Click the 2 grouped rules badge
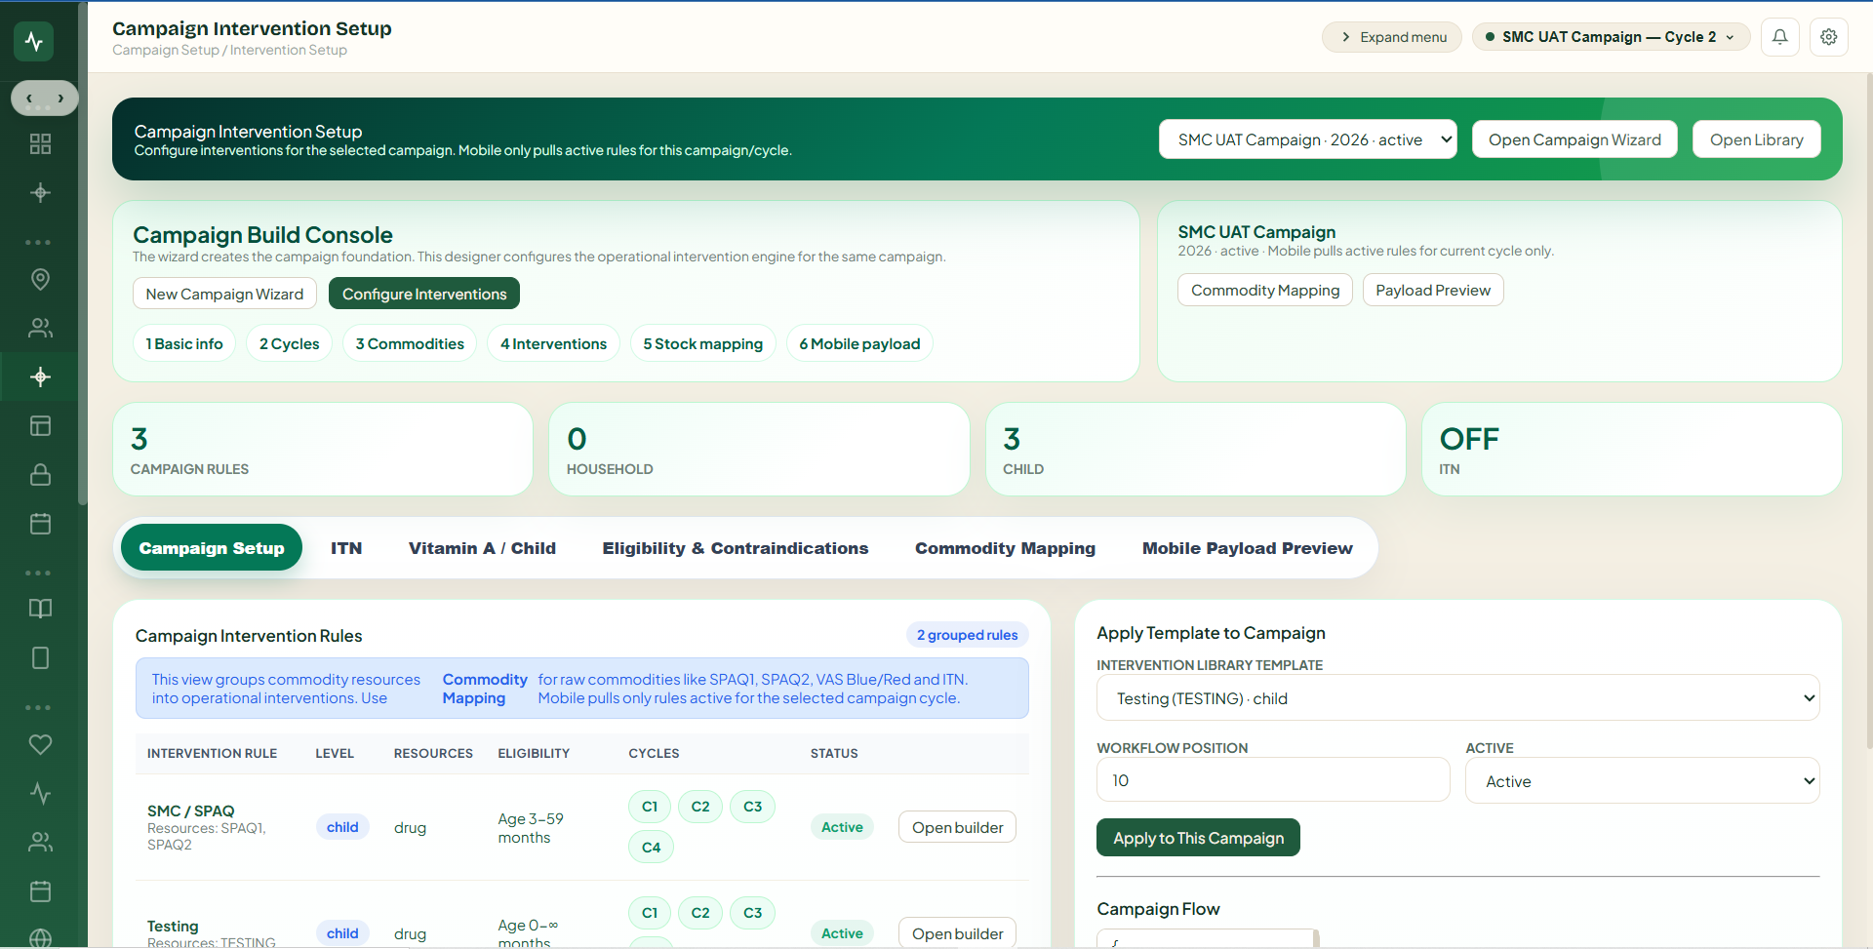 pyautogui.click(x=967, y=635)
